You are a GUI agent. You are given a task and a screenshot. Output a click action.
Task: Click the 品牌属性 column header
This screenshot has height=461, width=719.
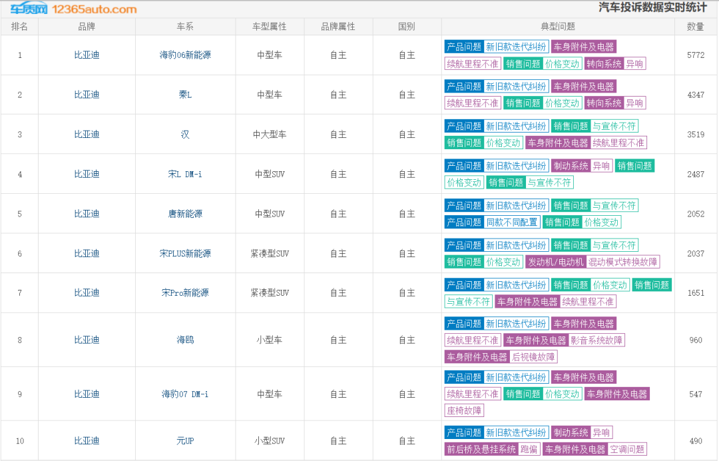click(338, 27)
